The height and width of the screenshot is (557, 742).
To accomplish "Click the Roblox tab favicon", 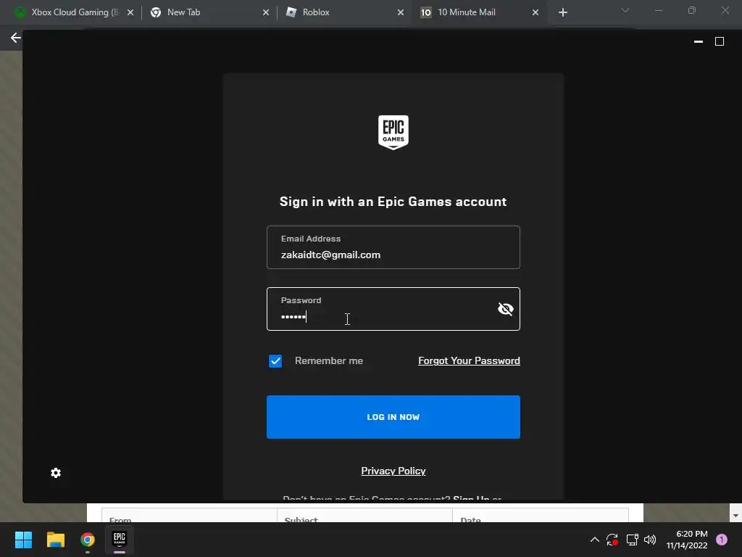I will [x=291, y=12].
